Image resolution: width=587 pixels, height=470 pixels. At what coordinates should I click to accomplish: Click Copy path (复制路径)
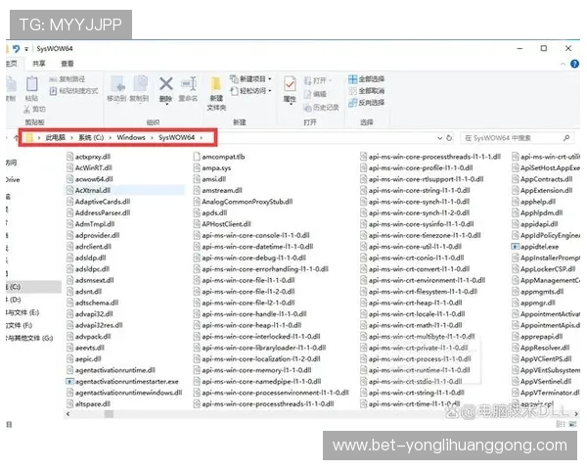[x=67, y=79]
